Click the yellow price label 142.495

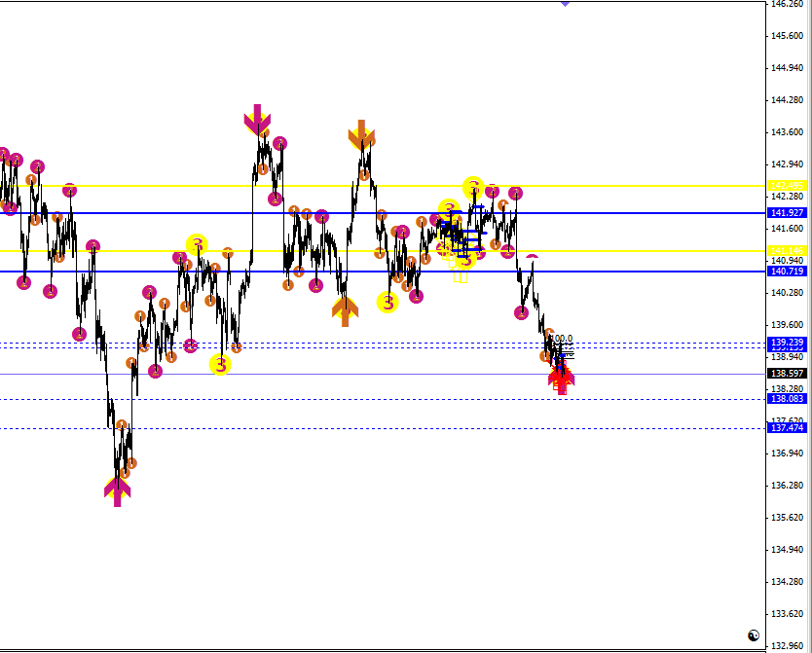point(787,186)
